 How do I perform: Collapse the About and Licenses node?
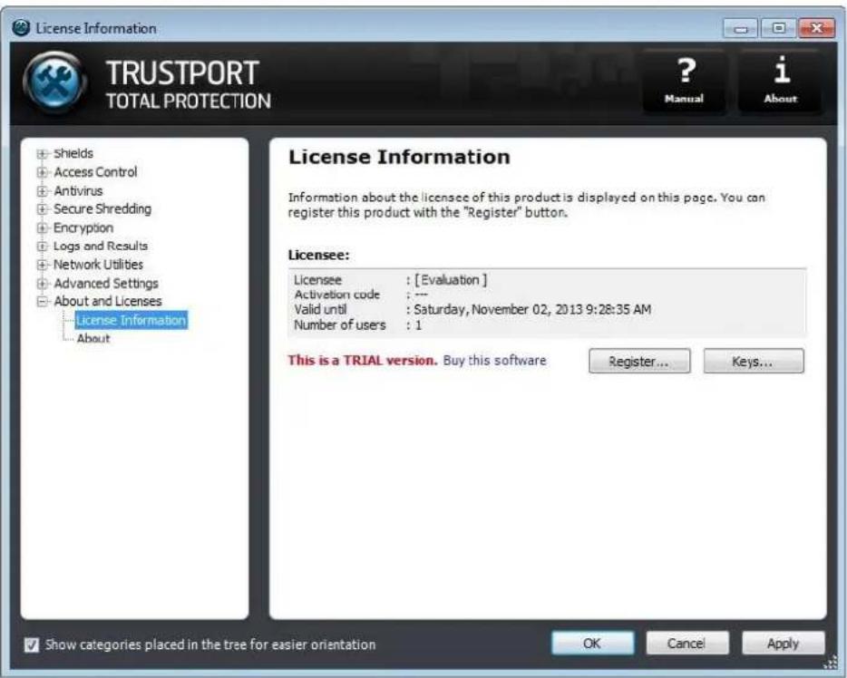(42, 301)
